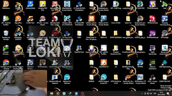Open Rescue and Smart Assistant icon
Screen dimensions: 172x96
point(165,48)
